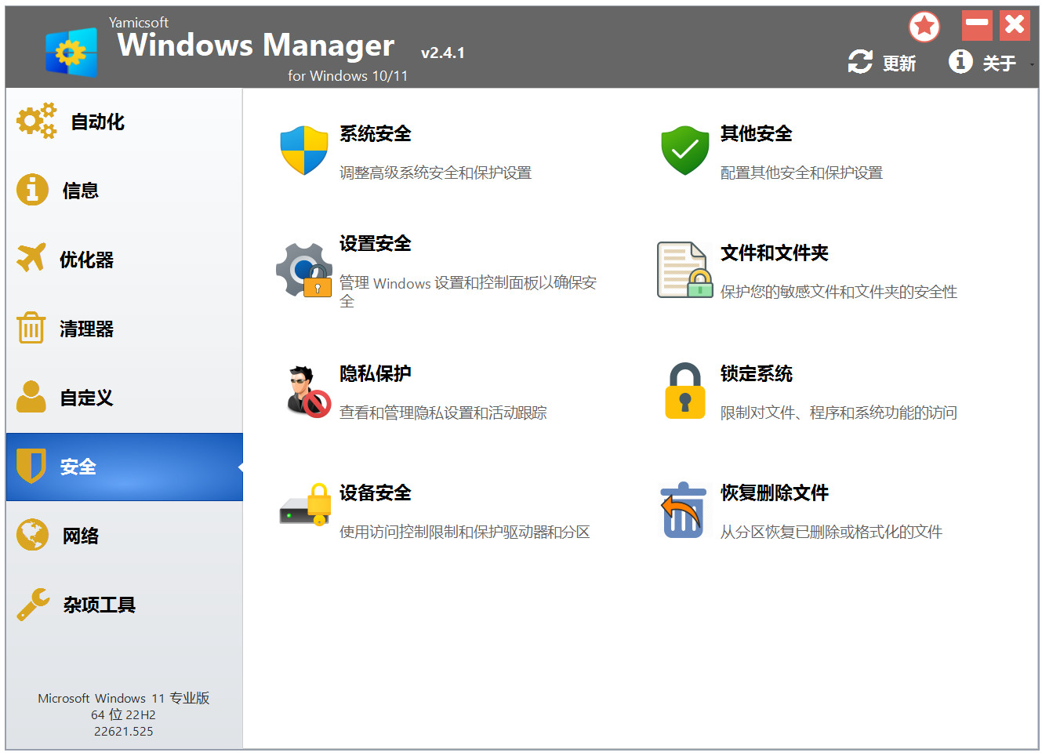
Task: Open the 文件和文件夹 title link
Action: 775,253
